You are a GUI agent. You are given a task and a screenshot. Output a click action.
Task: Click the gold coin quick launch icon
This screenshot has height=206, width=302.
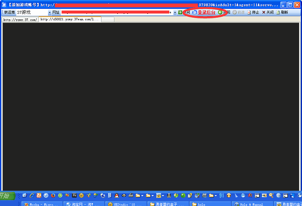coord(81,195)
